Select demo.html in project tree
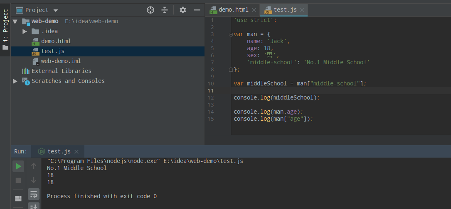The width and height of the screenshot is (451, 209). pos(56,41)
